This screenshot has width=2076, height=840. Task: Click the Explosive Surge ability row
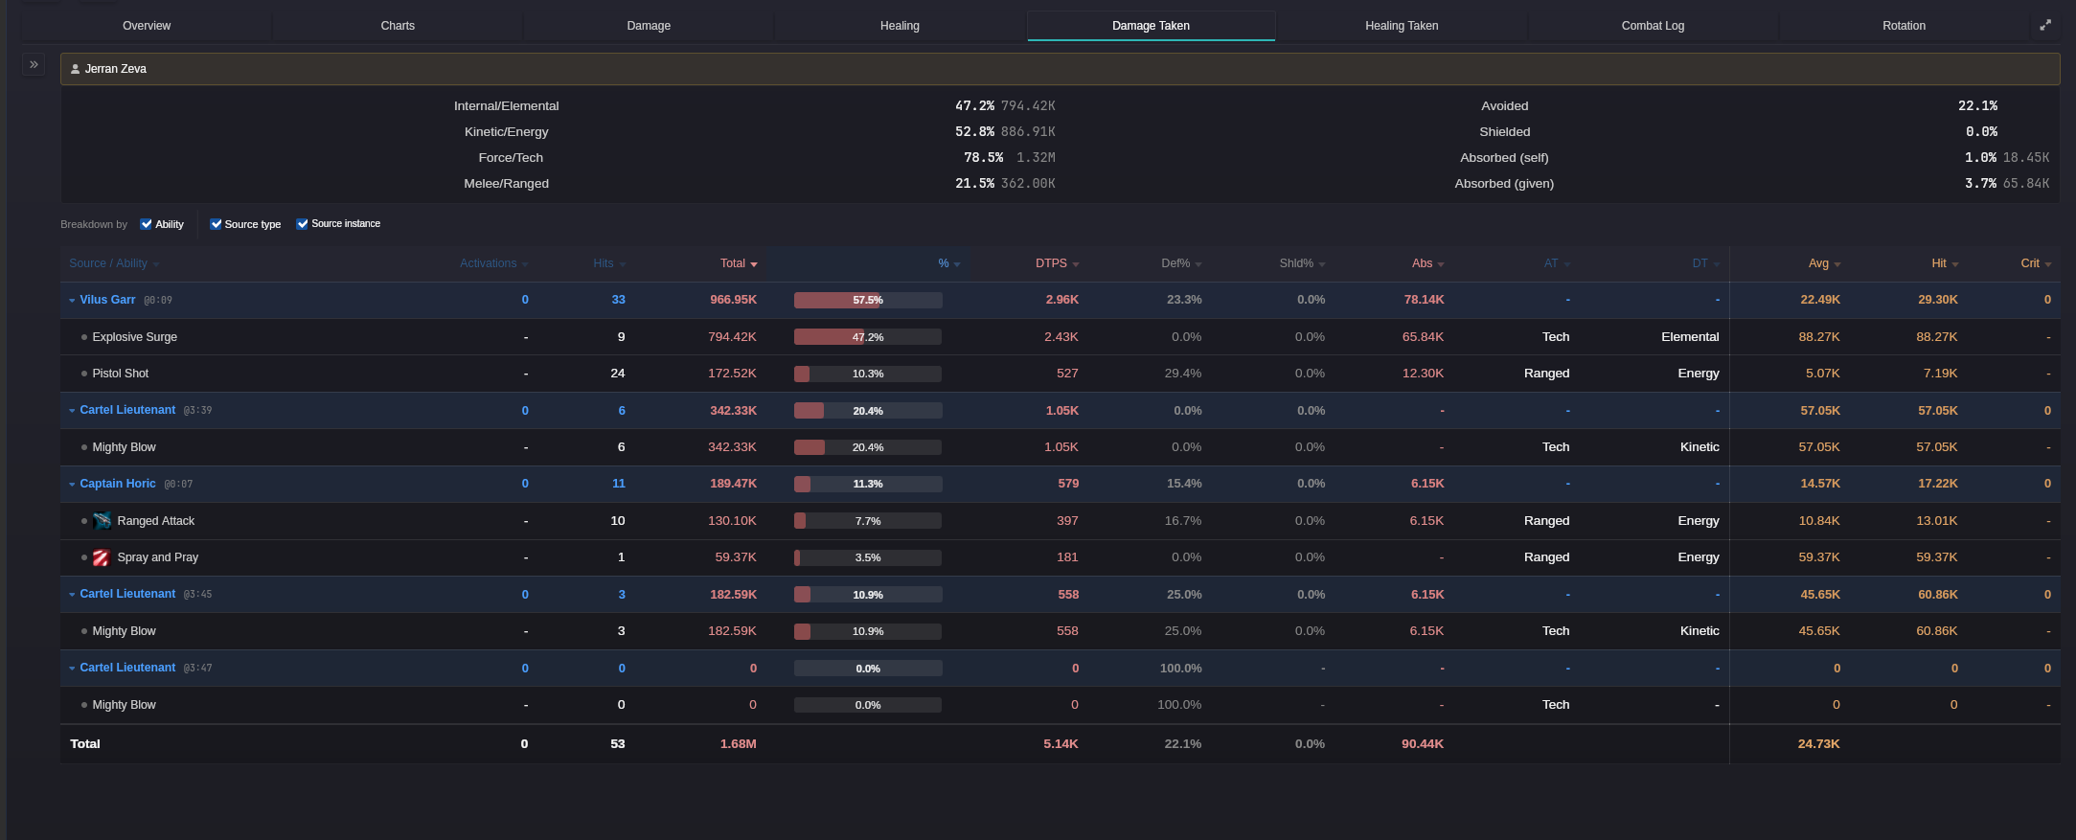click(1060, 337)
